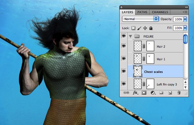Click the scrollbar down arrow
The width and height of the screenshot is (194, 125).
pyautogui.click(x=185, y=87)
